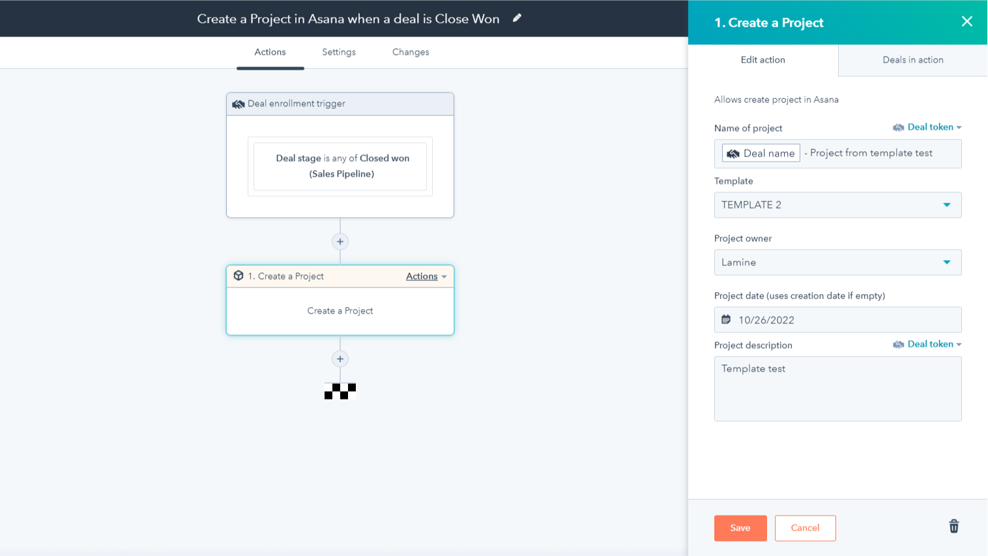Open the Project owner dropdown showing Lamine
Image resolution: width=988 pixels, height=556 pixels.
(x=837, y=262)
